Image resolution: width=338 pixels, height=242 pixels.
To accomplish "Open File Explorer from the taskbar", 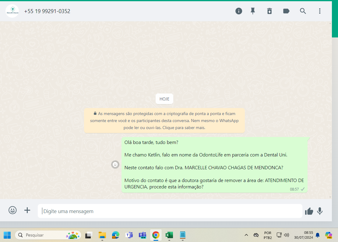I will [102, 235].
